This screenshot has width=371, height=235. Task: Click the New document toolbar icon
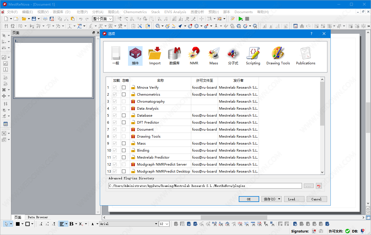[6, 19]
